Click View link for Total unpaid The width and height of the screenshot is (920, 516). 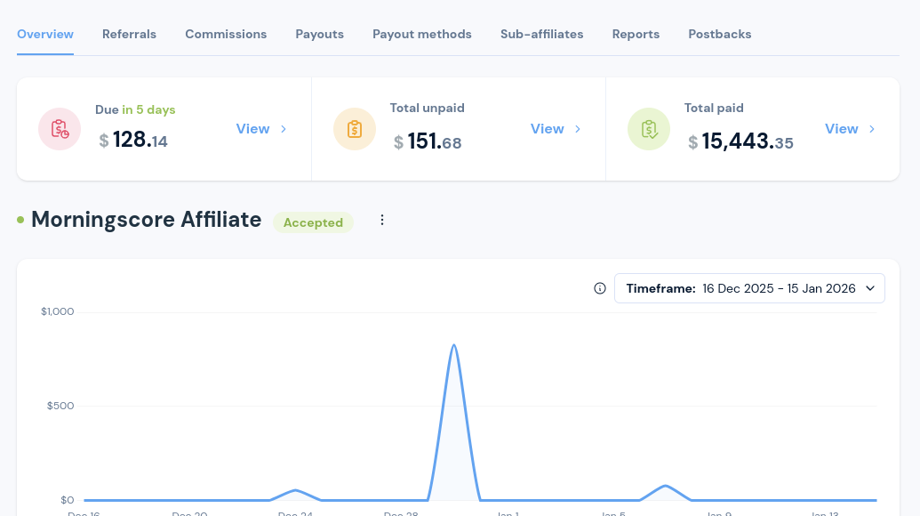point(547,129)
